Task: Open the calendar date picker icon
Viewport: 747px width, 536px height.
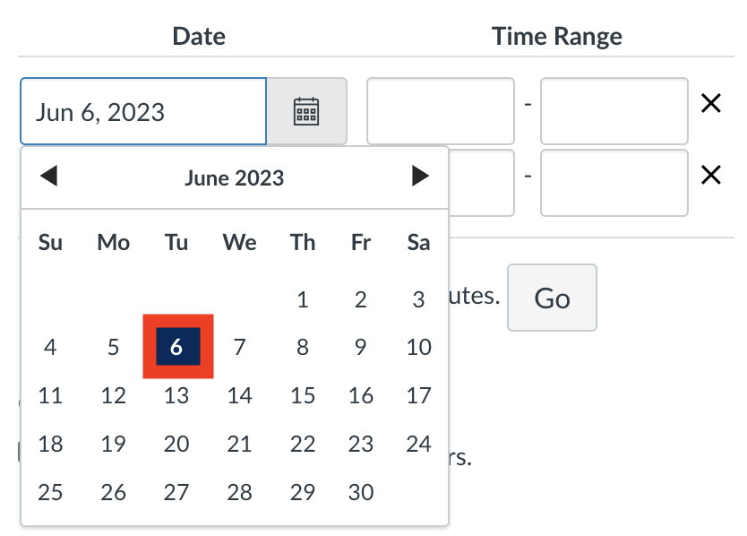Action: [306, 111]
